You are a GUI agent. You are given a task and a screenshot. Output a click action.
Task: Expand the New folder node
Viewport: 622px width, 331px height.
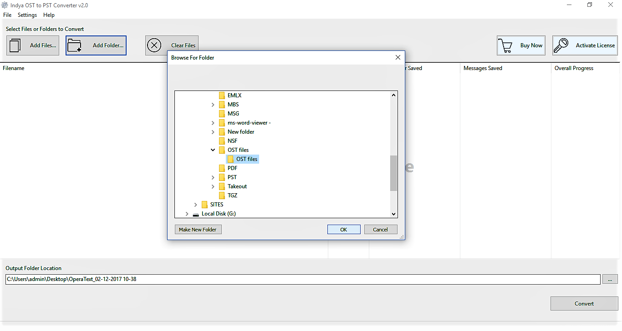click(213, 132)
